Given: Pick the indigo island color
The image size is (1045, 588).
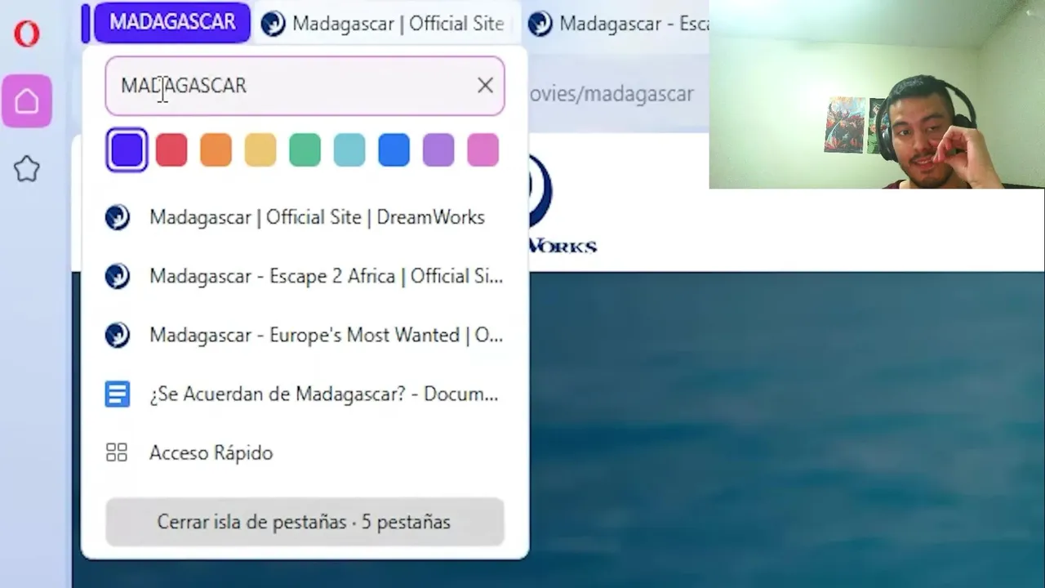Looking at the screenshot, I should tap(127, 150).
